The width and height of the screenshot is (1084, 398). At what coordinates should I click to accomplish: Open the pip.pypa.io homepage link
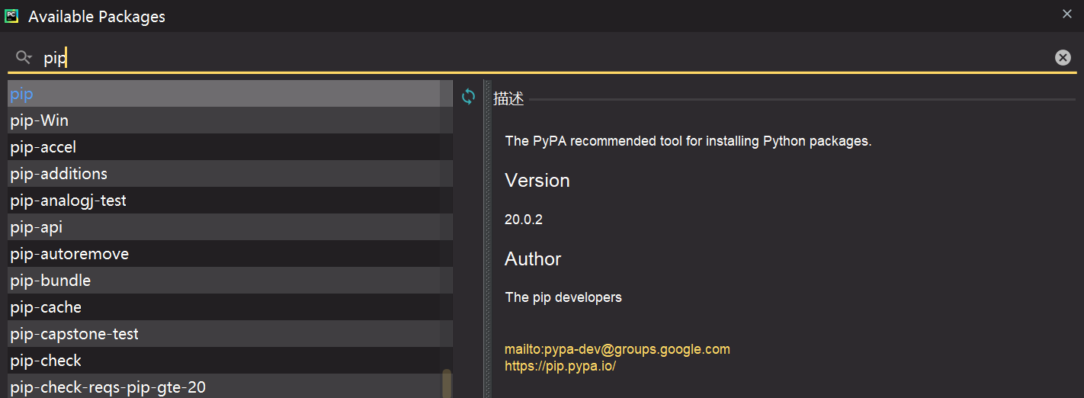560,366
